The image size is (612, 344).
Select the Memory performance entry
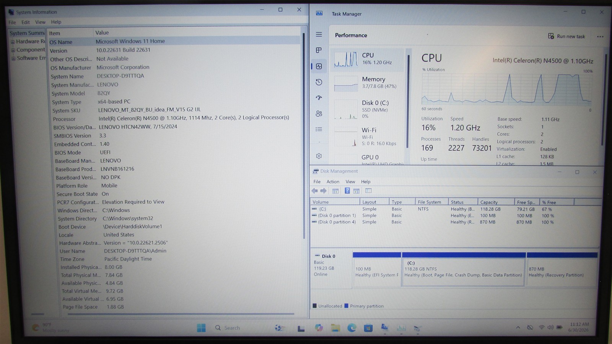tap(368, 83)
